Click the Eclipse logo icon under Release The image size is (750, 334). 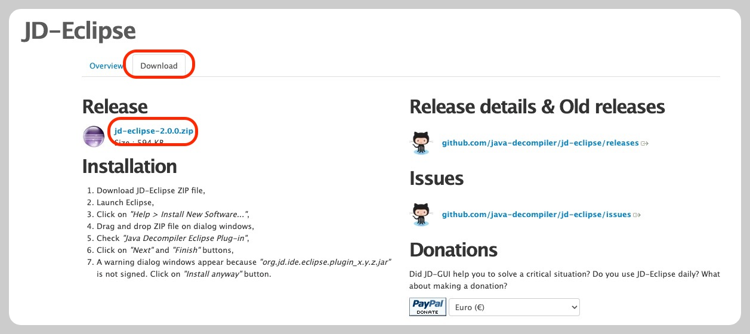[94, 137]
